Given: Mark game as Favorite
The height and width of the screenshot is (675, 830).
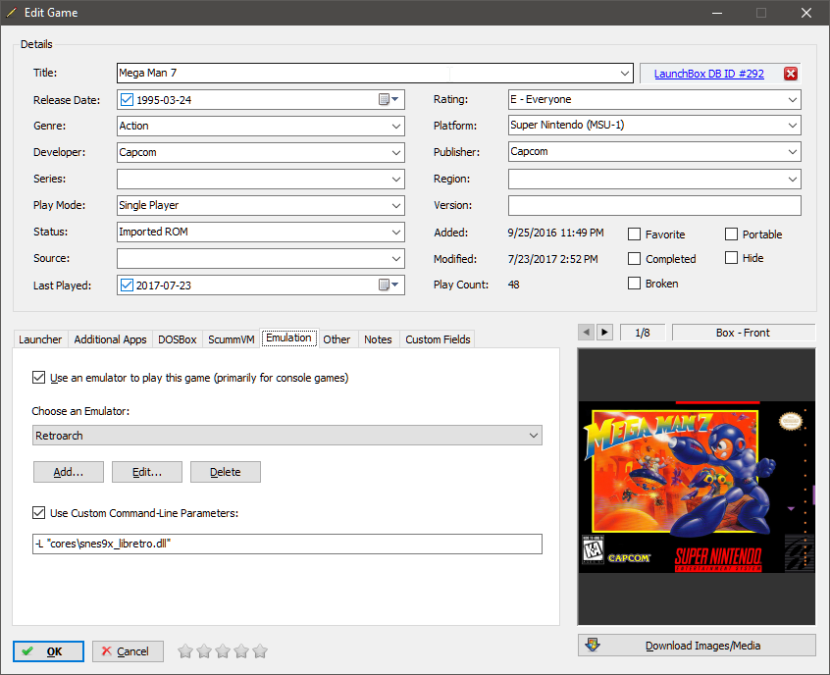Looking at the screenshot, I should [x=634, y=234].
